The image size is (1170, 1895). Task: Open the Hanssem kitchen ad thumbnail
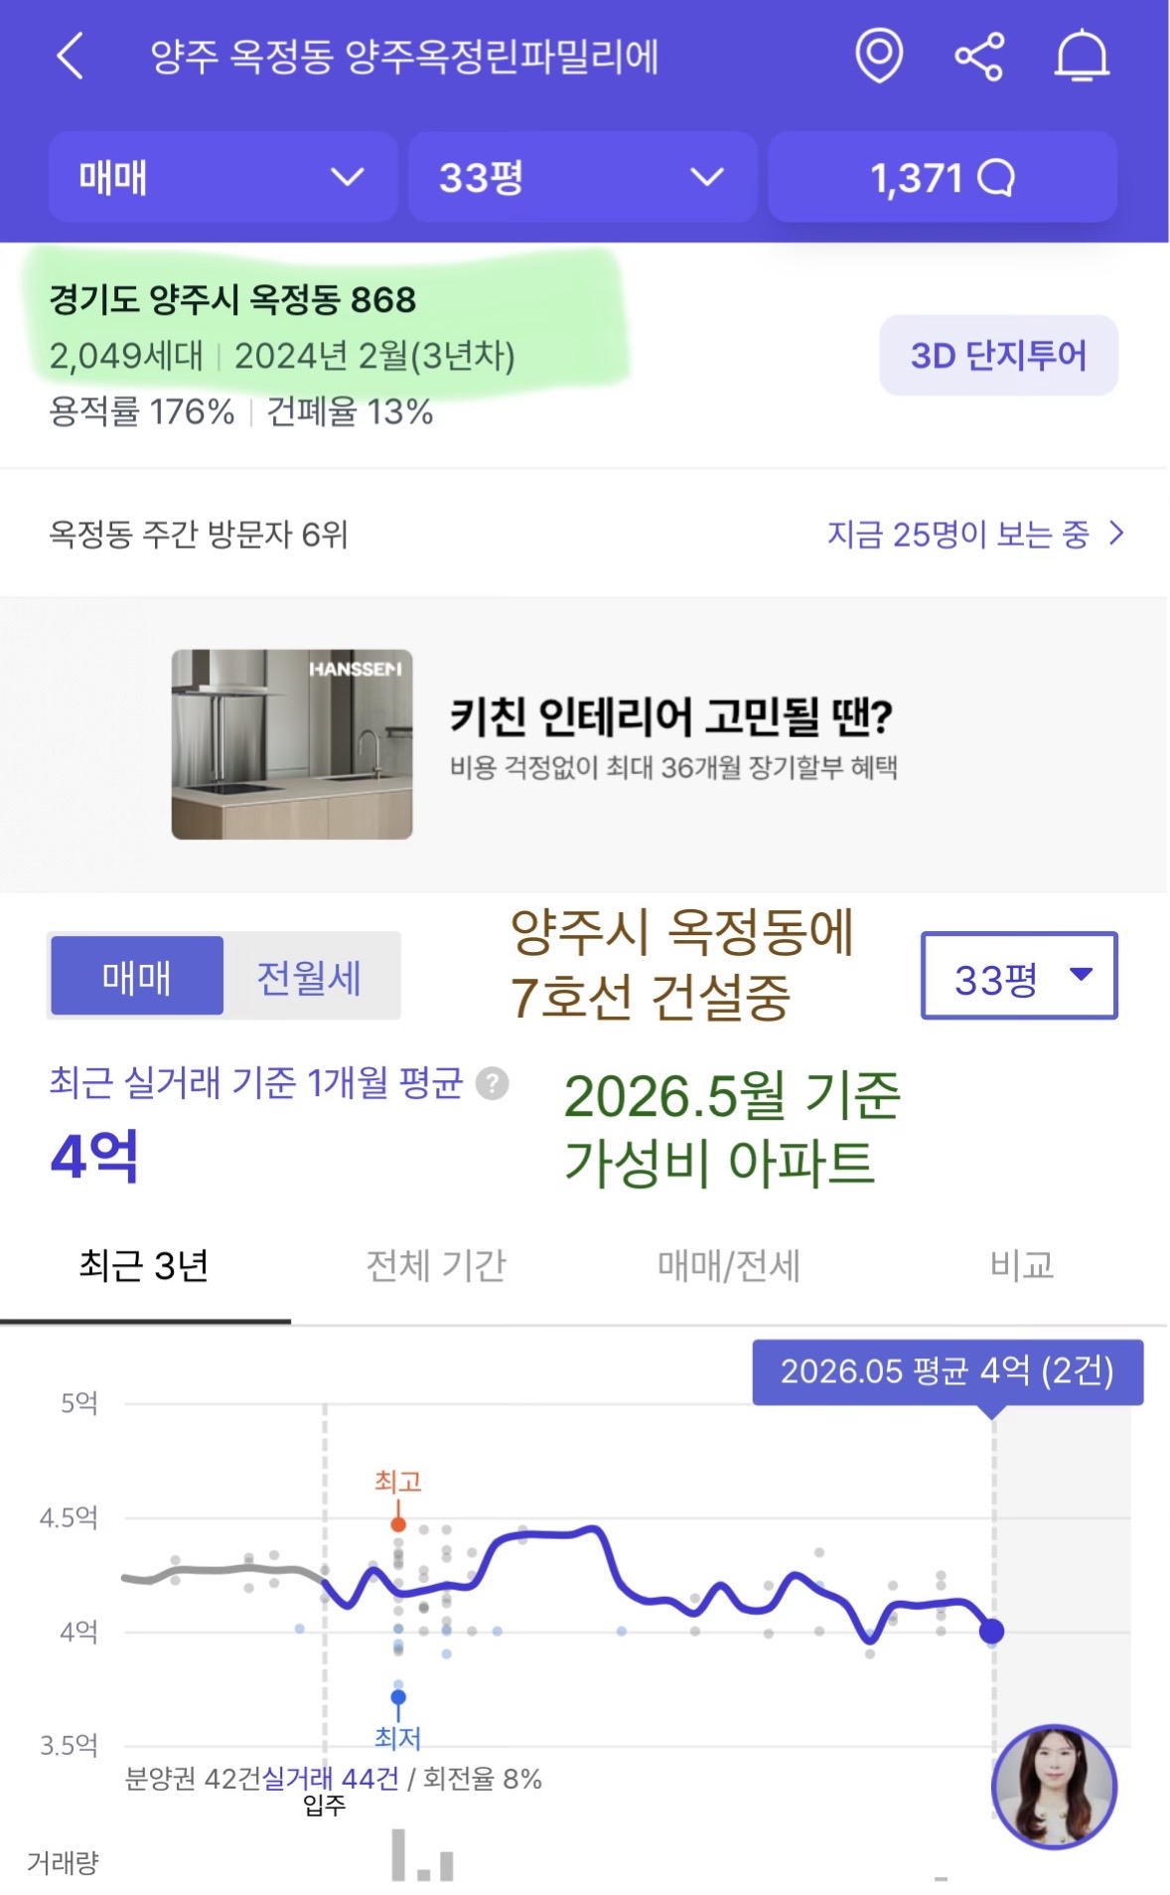coord(292,744)
